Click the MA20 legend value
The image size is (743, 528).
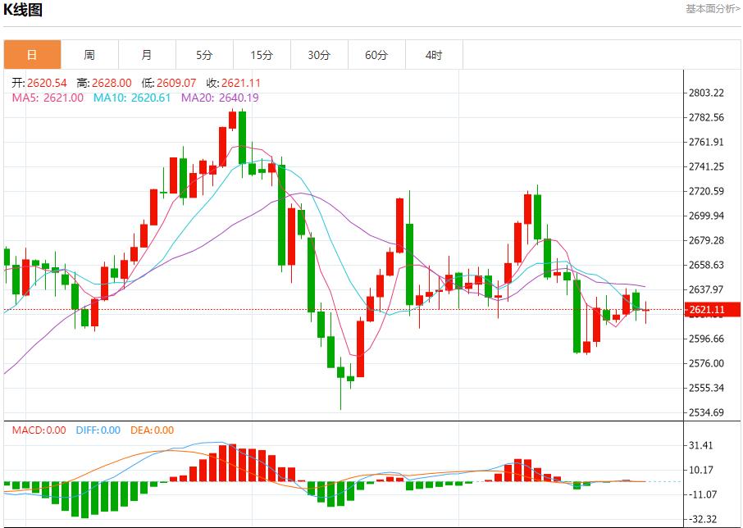tap(220, 98)
